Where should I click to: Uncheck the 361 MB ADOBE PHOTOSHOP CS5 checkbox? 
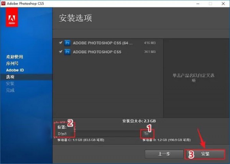(61, 52)
